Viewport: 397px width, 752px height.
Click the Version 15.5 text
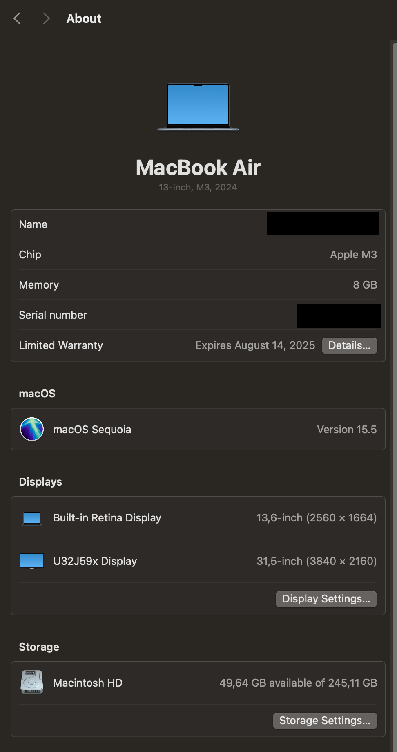[x=347, y=430]
